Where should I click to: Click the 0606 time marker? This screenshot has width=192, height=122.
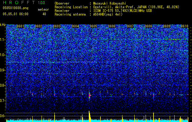point(112,26)
